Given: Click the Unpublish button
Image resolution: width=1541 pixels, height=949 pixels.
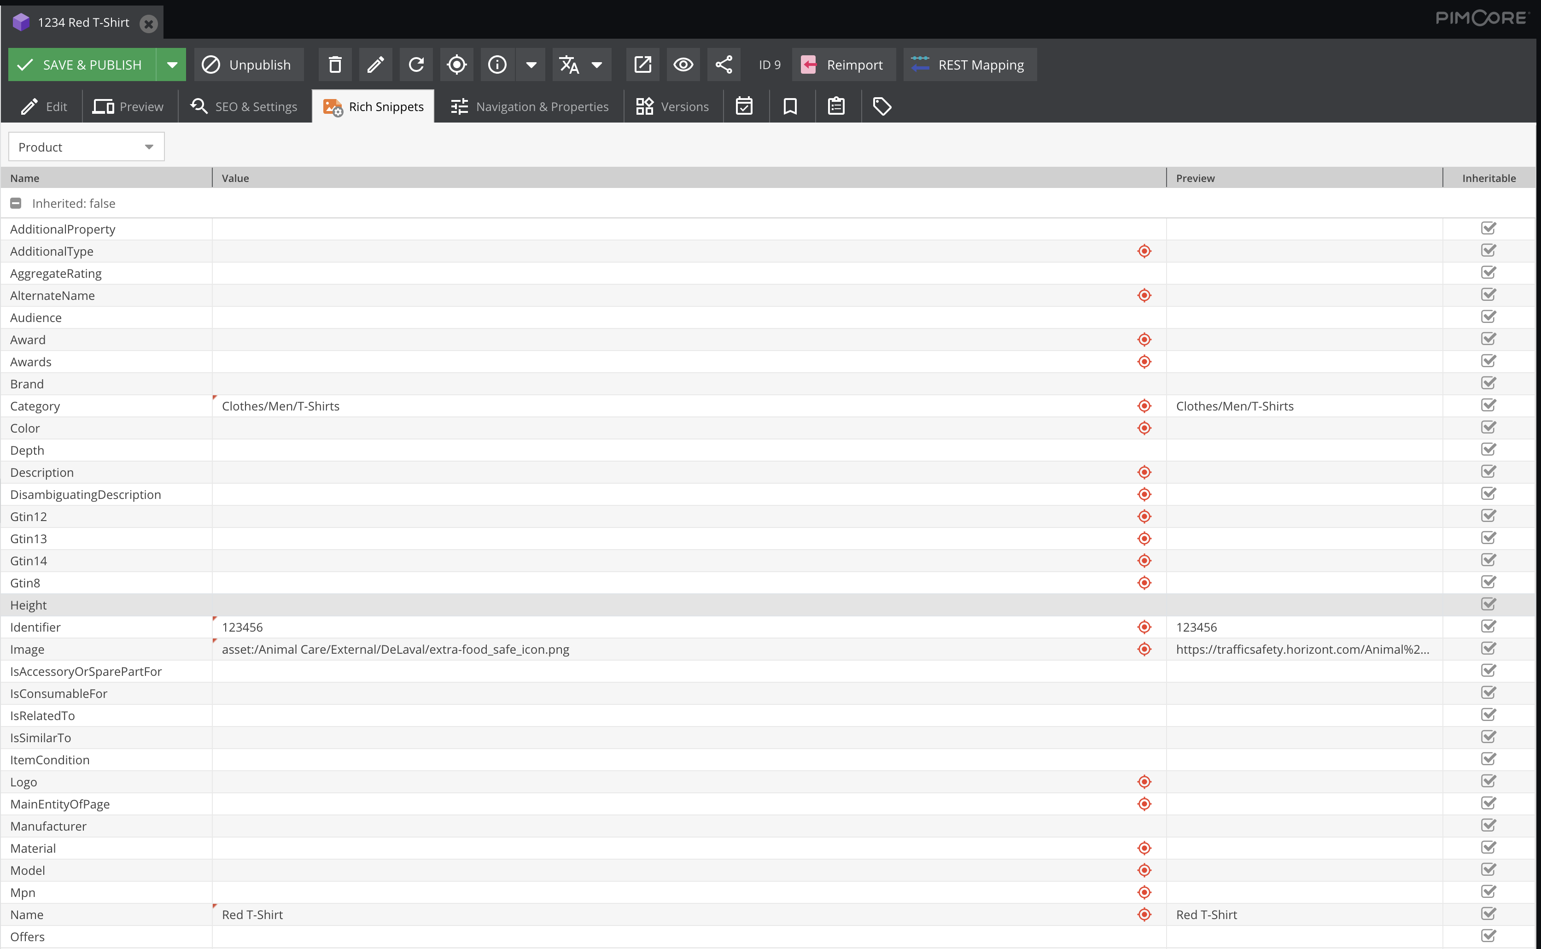Looking at the screenshot, I should [x=248, y=64].
